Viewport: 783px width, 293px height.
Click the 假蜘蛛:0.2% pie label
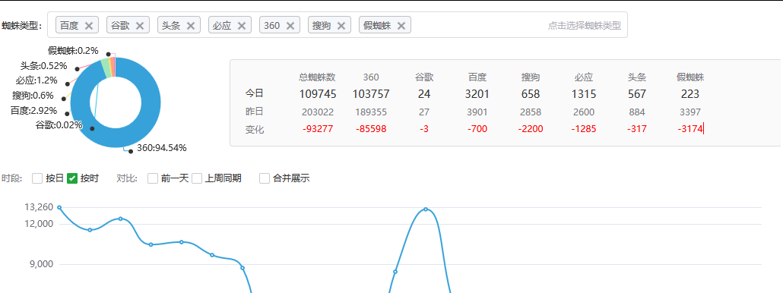[x=73, y=50]
